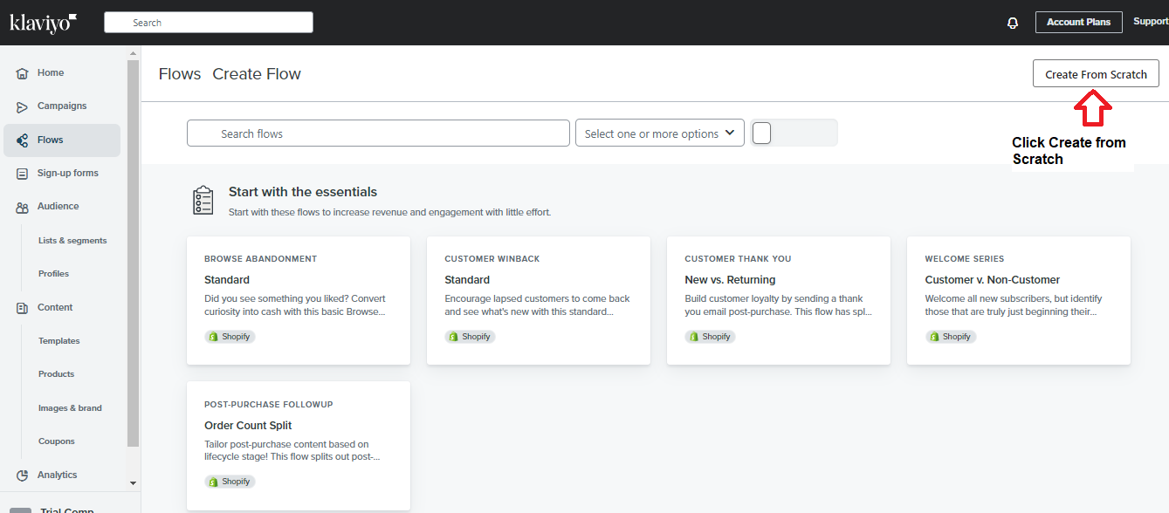The width and height of the screenshot is (1169, 513).
Task: Go to Templates under Content
Action: point(59,341)
